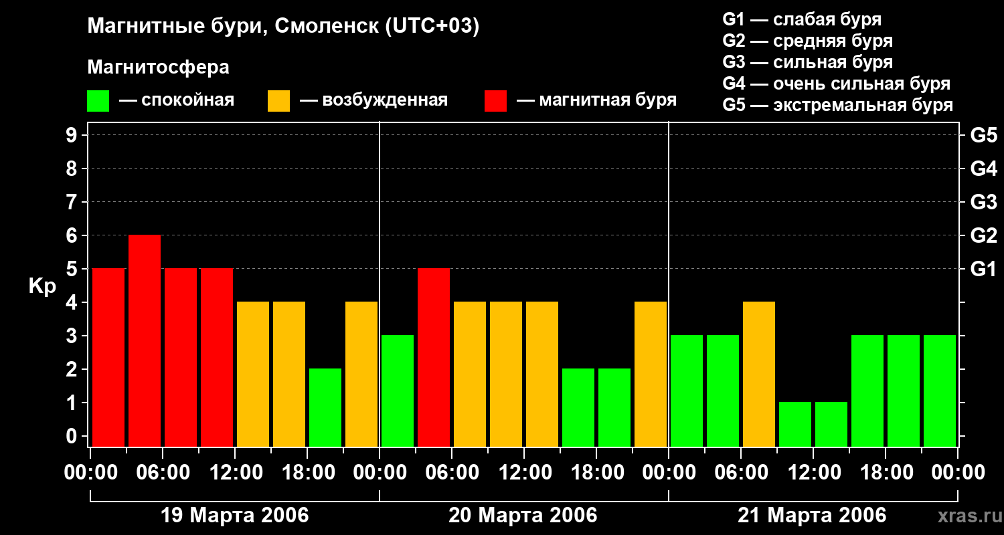Viewport: 1004px width, 535px height.
Task: Click the '5' value on the Kp axis
Action: point(73,269)
